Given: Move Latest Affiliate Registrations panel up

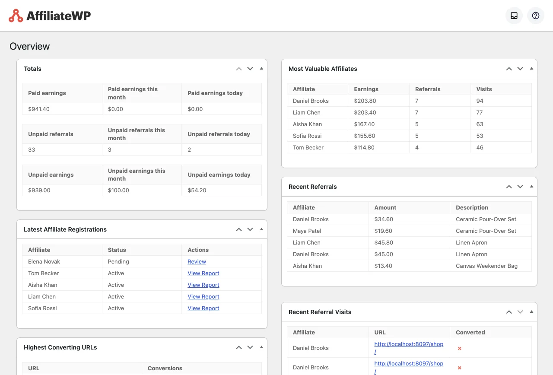Looking at the screenshot, I should pos(239,229).
